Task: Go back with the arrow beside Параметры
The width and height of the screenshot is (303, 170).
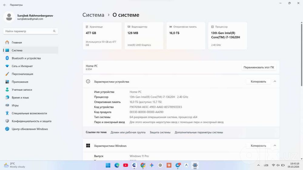Action: click(5, 5)
